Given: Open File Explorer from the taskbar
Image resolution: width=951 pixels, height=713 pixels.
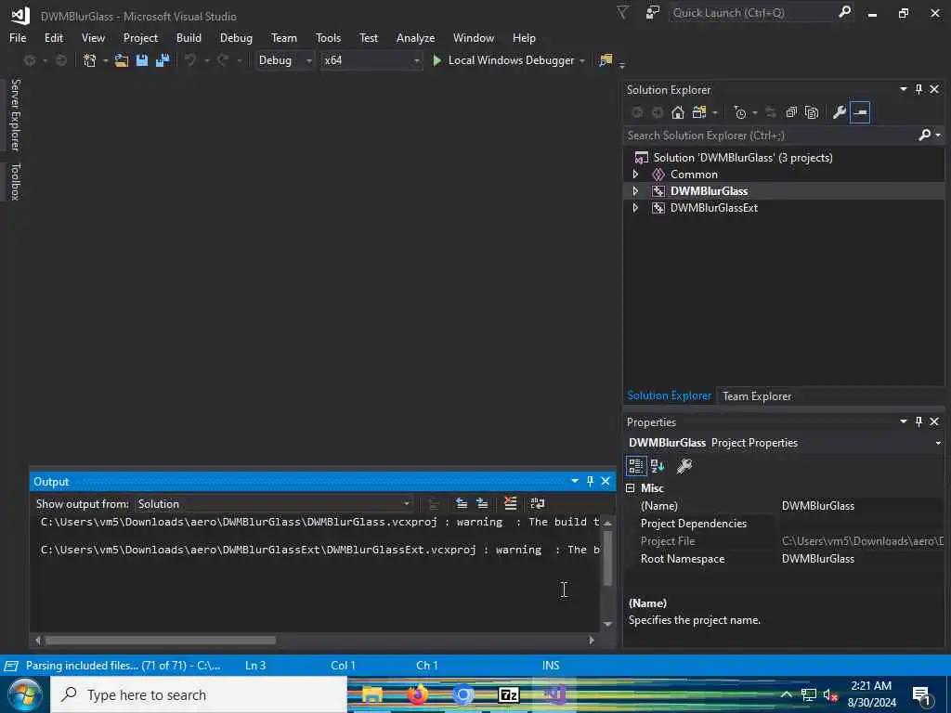Looking at the screenshot, I should tap(372, 694).
